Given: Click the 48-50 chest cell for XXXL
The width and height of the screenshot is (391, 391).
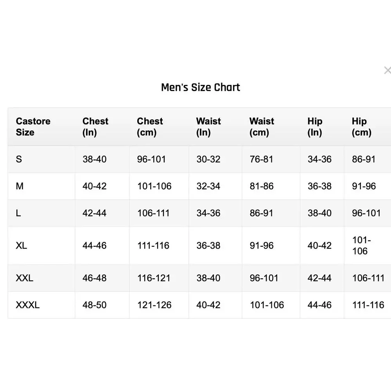Looking at the screenshot, I should (x=95, y=305).
